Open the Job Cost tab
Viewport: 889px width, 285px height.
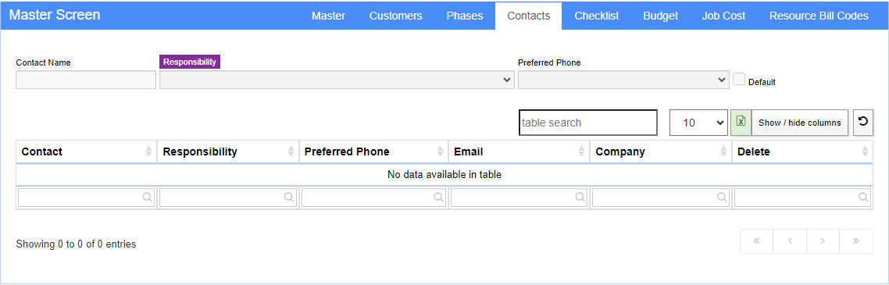pos(723,16)
